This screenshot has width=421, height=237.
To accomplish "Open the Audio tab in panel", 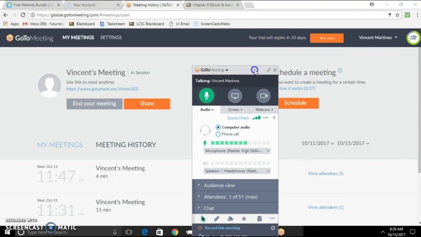I will 207,109.
